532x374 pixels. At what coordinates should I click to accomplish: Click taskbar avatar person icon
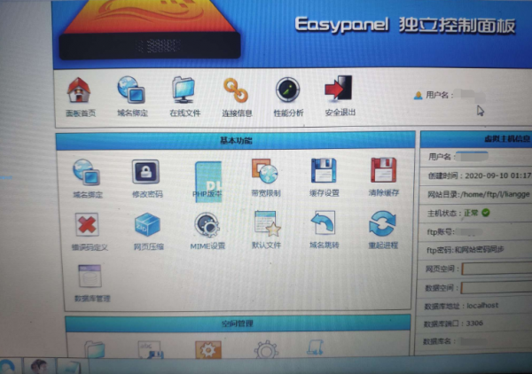[39, 366]
